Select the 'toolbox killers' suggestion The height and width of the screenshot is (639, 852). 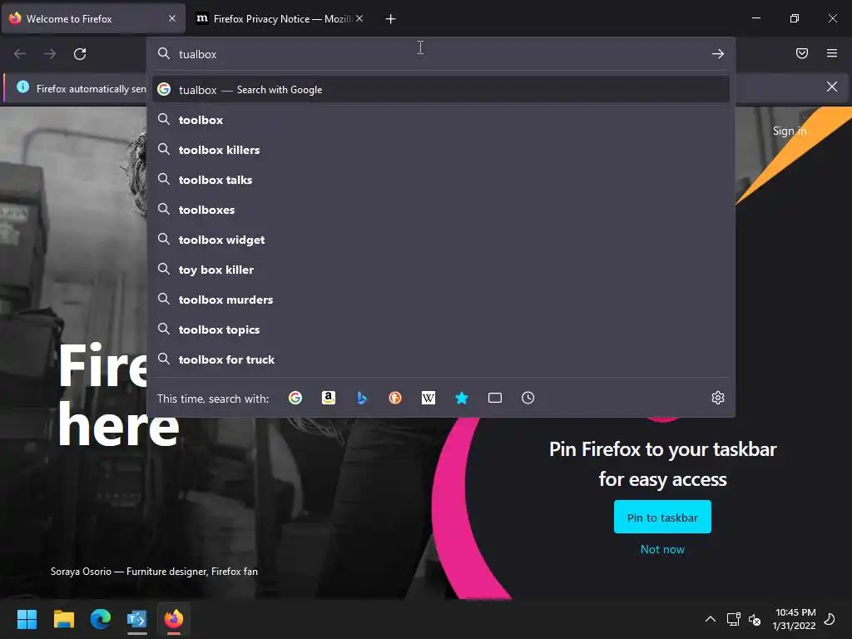(x=441, y=150)
